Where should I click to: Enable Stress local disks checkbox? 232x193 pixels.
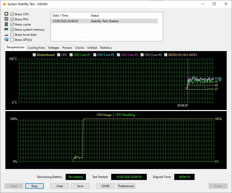point(12,34)
